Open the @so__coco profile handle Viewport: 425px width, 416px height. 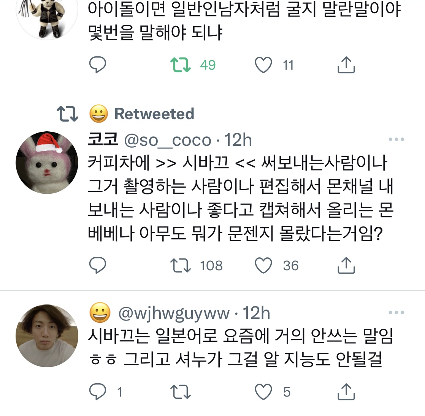point(168,140)
